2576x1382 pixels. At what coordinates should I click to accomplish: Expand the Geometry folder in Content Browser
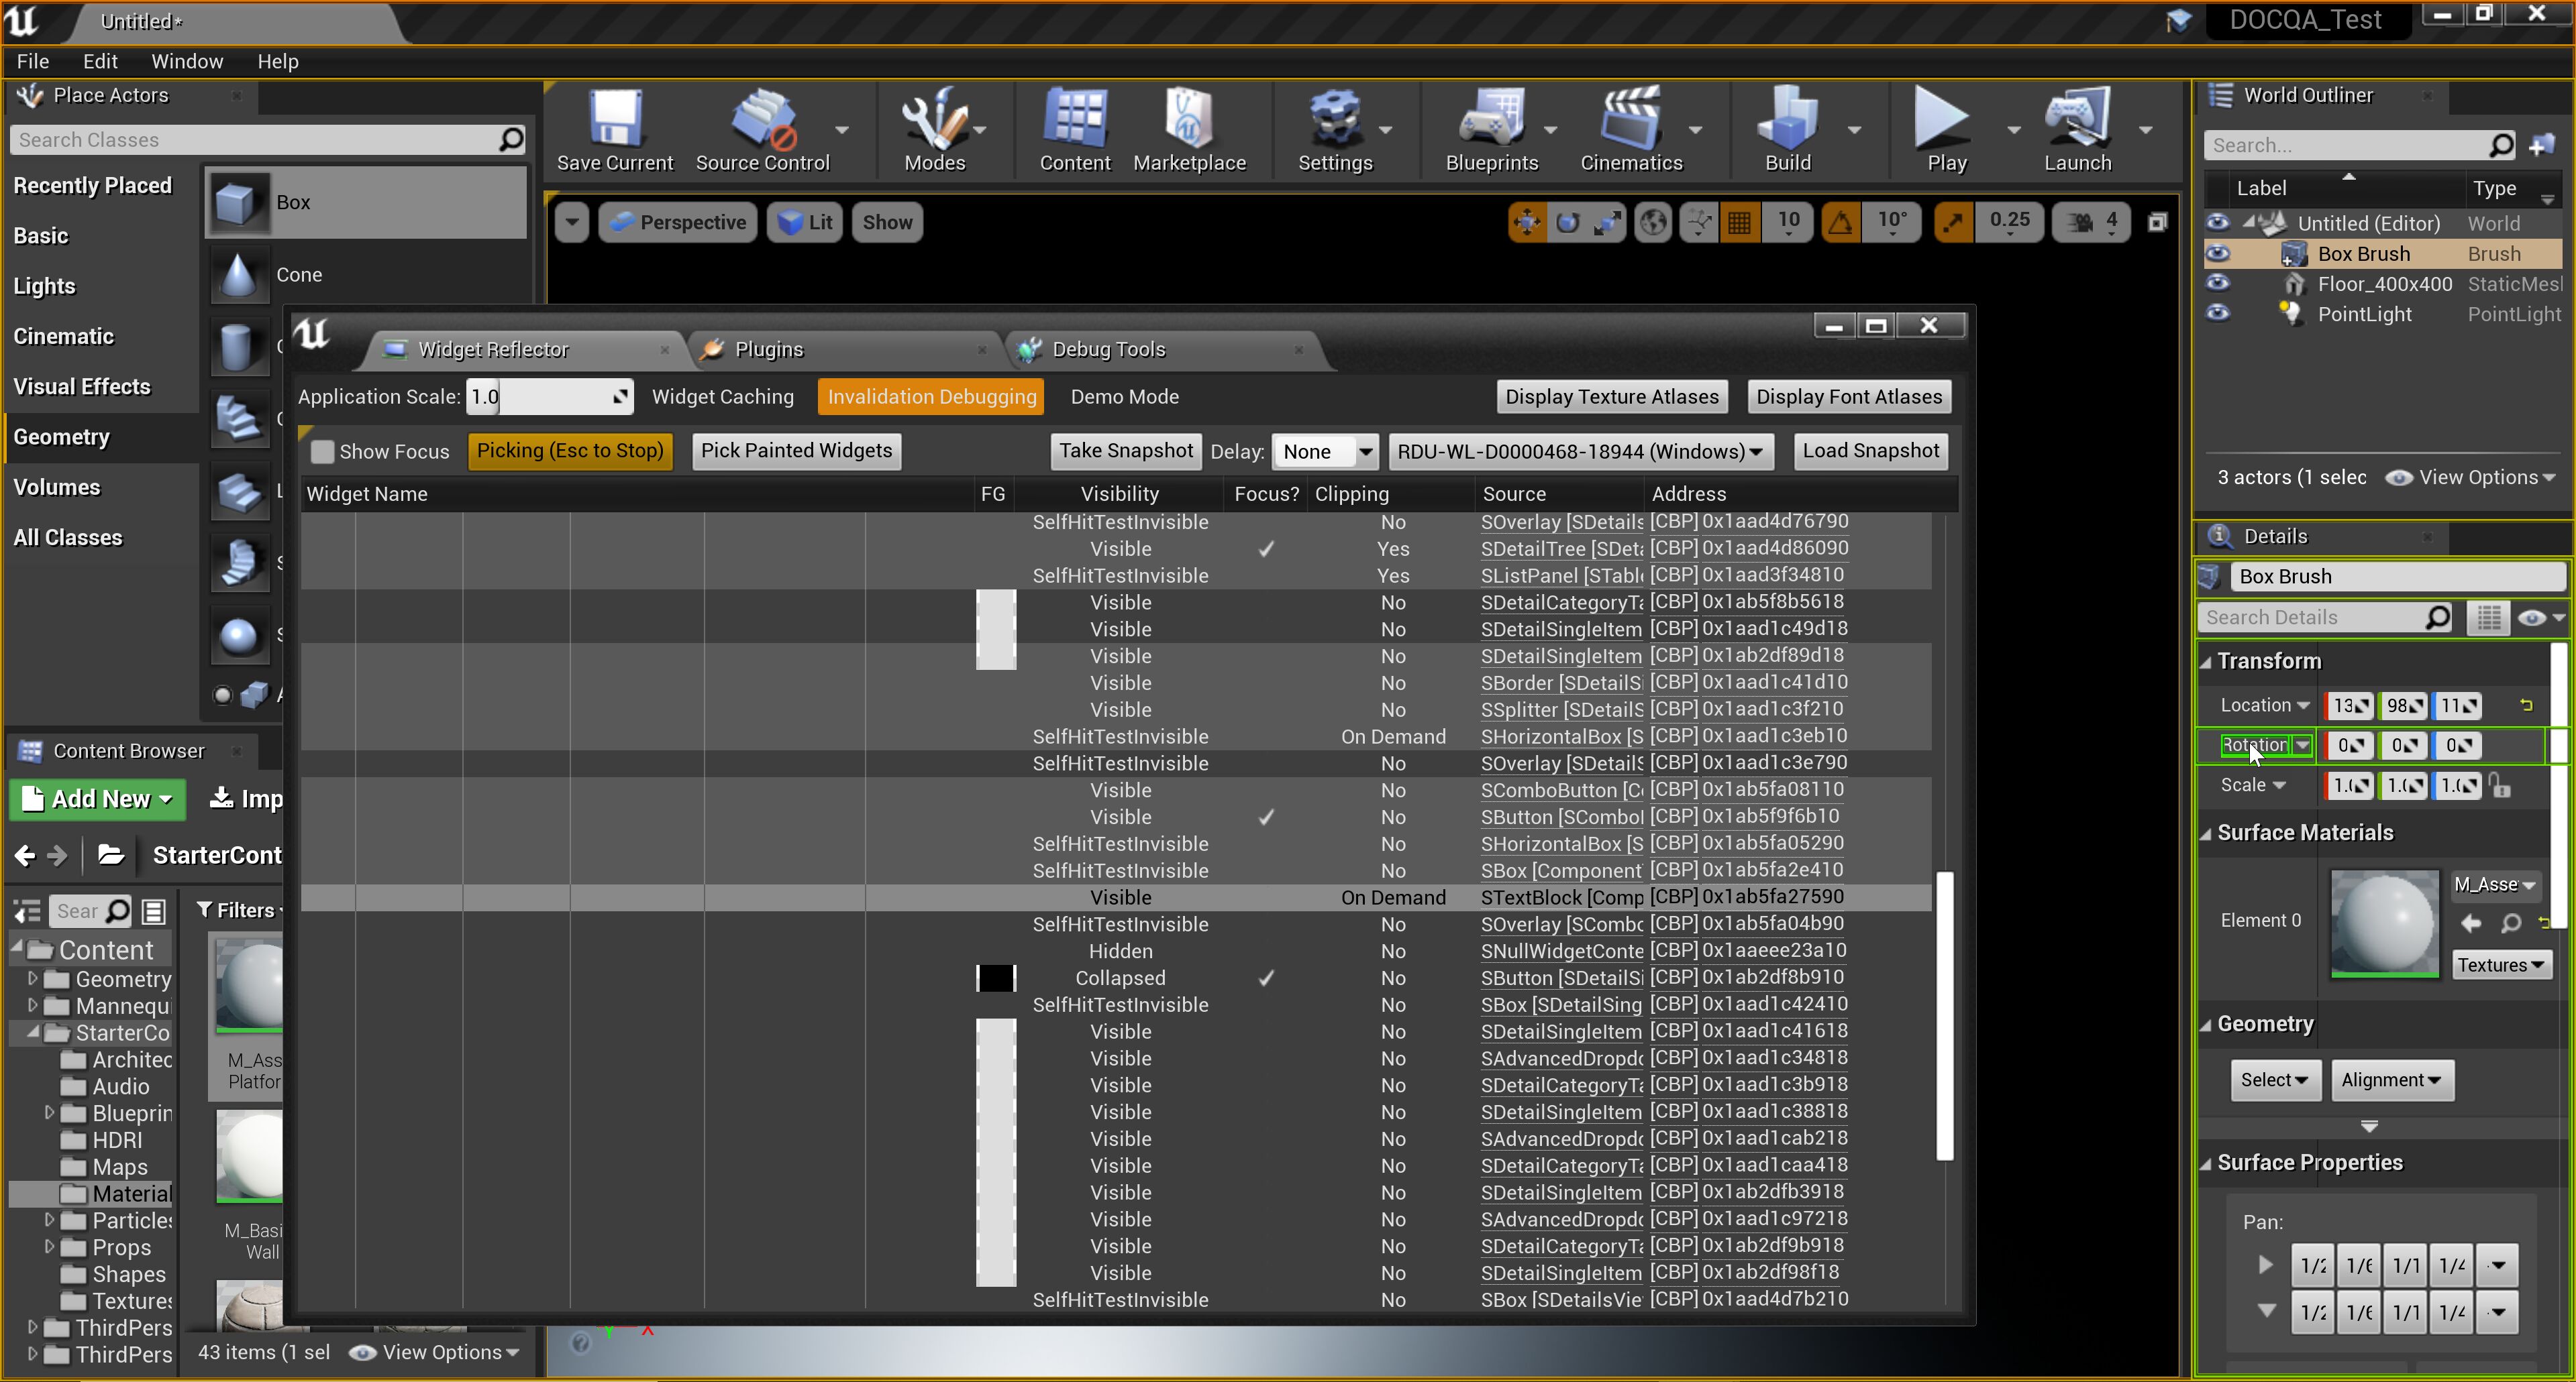click(x=32, y=978)
